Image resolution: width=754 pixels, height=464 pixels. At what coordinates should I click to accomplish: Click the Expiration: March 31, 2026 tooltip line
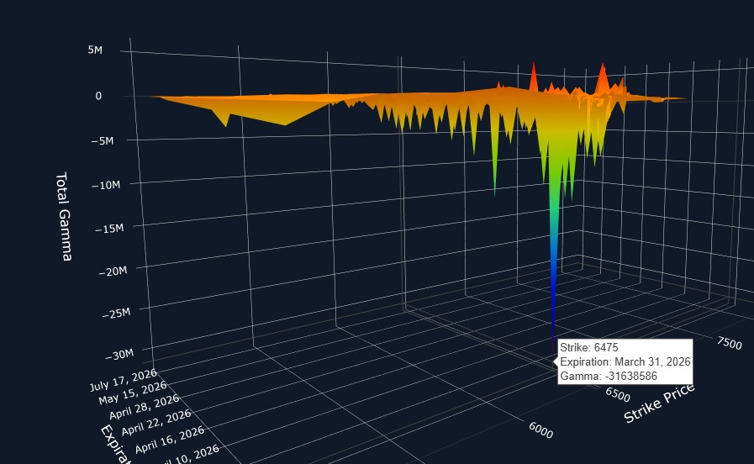[625, 361]
